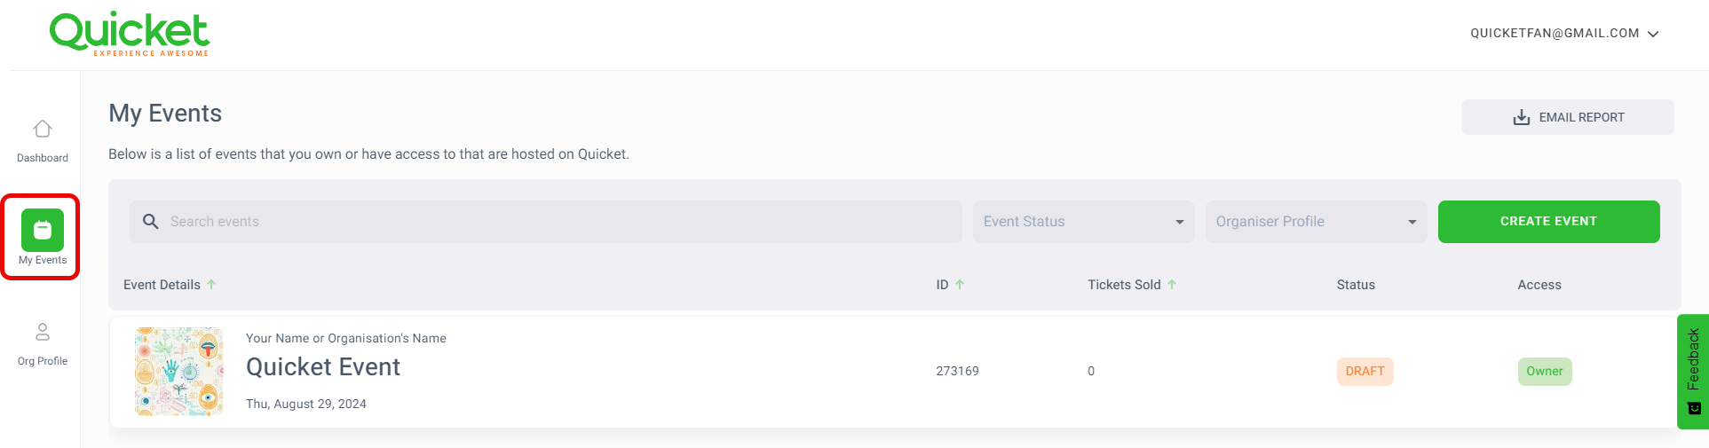Select the My Events calendar icon
Viewport: 1709px width, 448px height.
click(43, 230)
